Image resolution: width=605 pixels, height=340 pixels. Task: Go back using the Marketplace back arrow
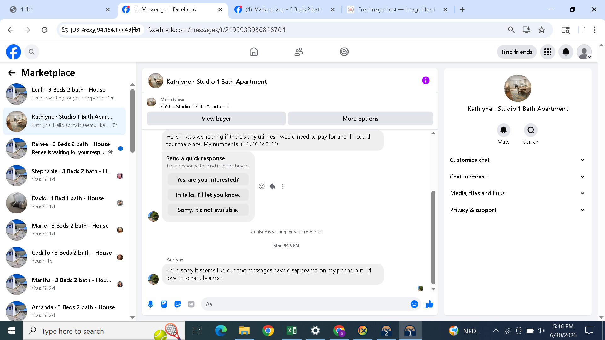tap(12, 73)
